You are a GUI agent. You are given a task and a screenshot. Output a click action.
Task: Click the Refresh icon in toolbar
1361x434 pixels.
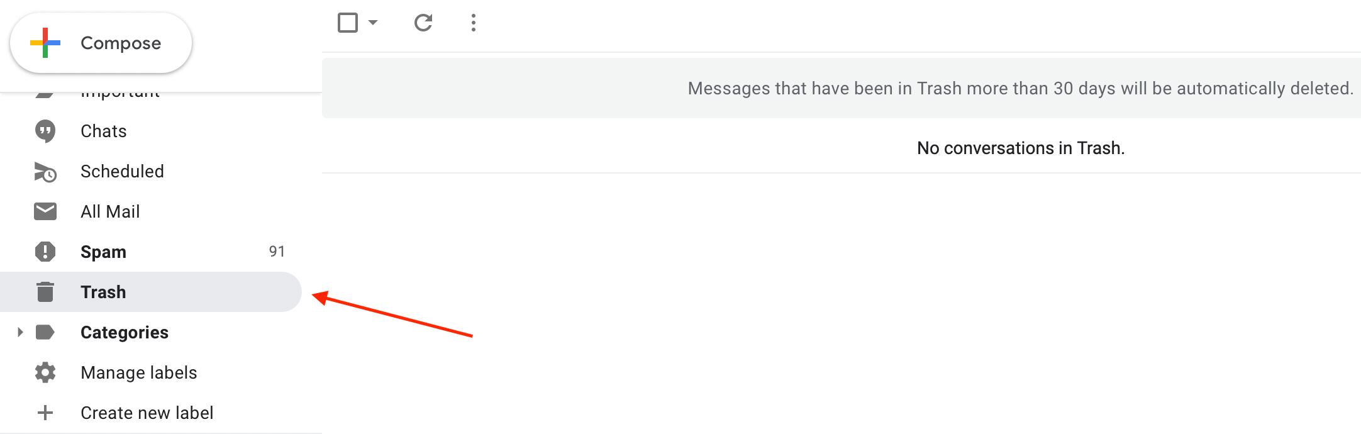point(423,23)
